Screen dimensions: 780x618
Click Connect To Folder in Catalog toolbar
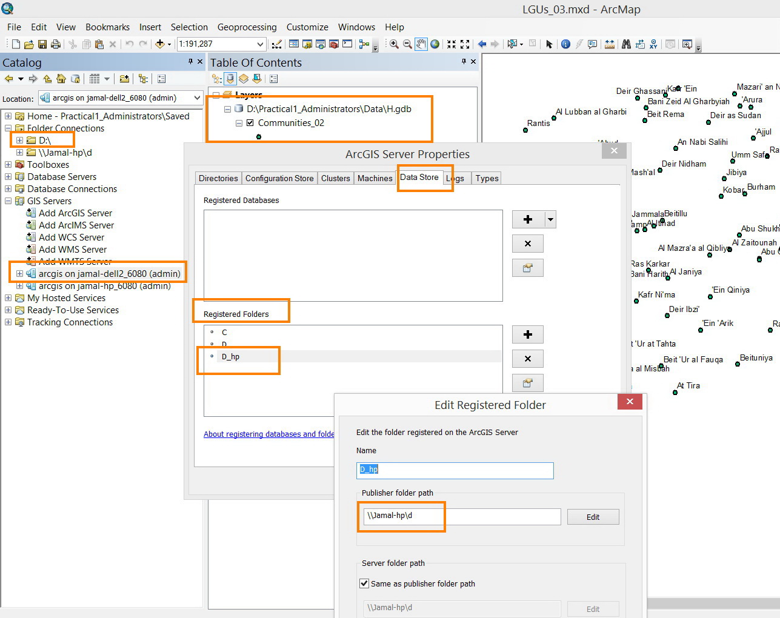click(x=124, y=79)
